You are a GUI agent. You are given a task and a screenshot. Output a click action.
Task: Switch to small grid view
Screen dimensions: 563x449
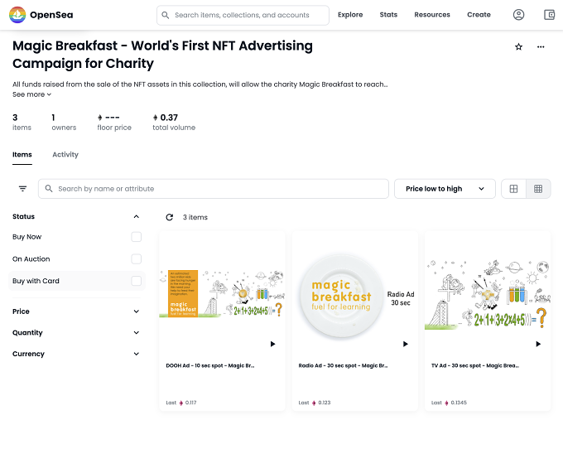point(538,189)
